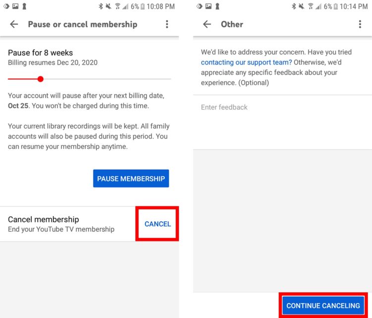Tap the 10:08 PM clock in status bar
This screenshot has width=372, height=318.
click(161, 6)
